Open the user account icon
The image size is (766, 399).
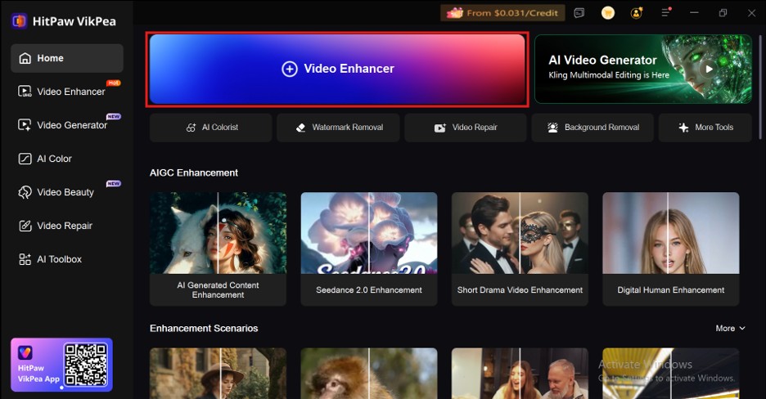click(637, 13)
